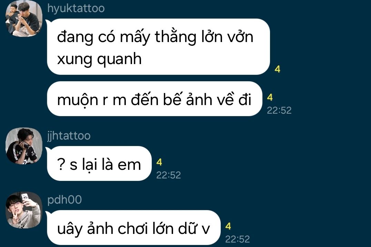Screen dimensions: 371x247
Task: Click read count 4 beside '? s lại là em'
Action: coord(159,162)
